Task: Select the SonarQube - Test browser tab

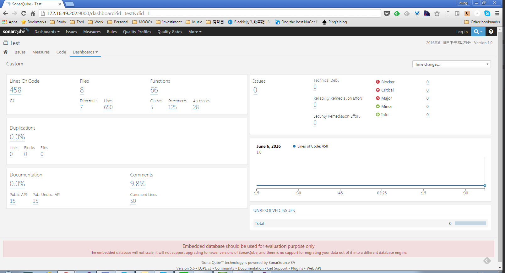Action: tap(33, 4)
